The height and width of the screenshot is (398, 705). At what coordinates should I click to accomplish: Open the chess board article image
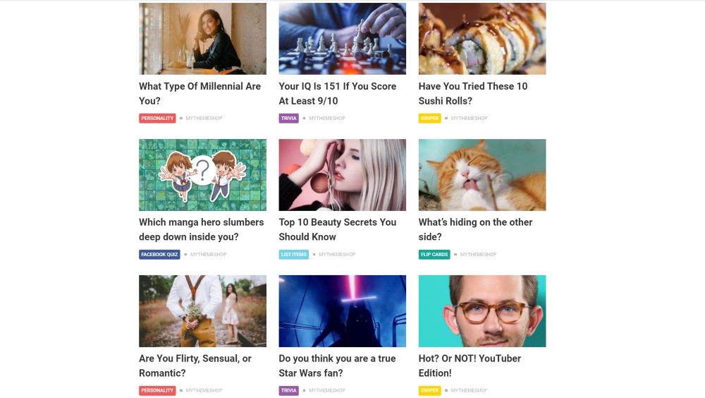tap(342, 39)
